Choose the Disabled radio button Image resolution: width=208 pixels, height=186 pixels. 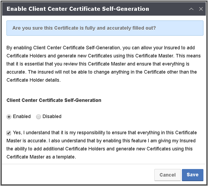[x=39, y=117]
